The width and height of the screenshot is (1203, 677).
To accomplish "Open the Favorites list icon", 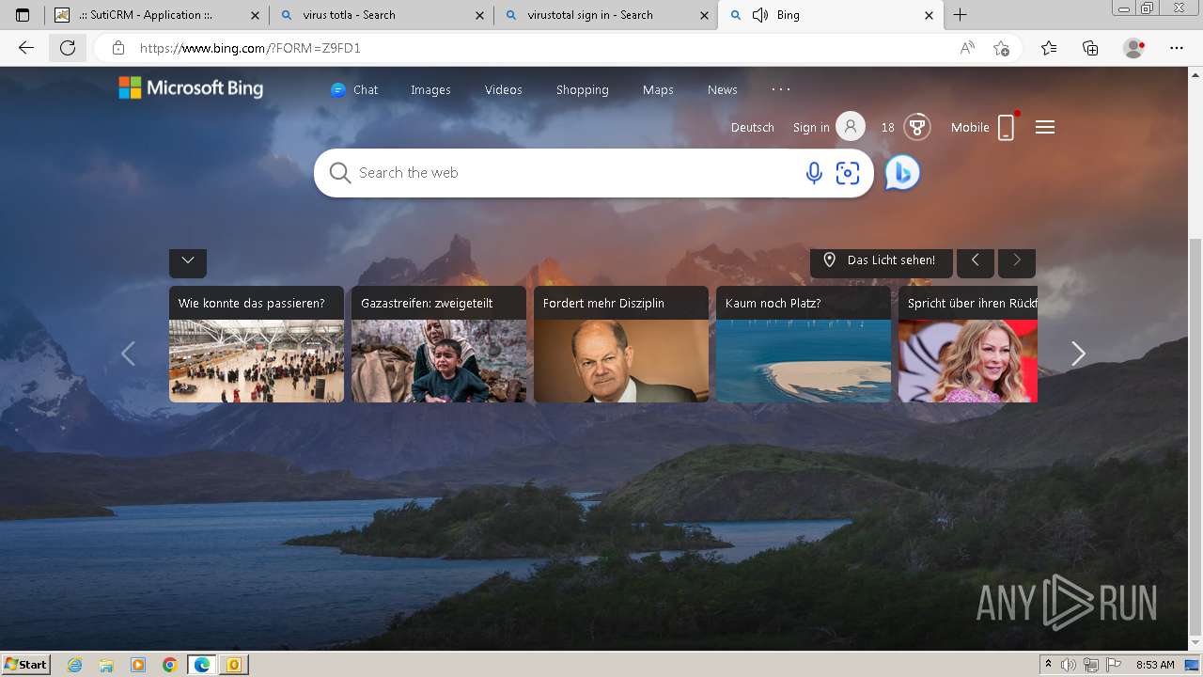I will [1049, 48].
